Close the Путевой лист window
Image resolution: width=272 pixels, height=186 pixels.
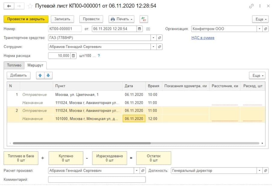tap(268, 6)
